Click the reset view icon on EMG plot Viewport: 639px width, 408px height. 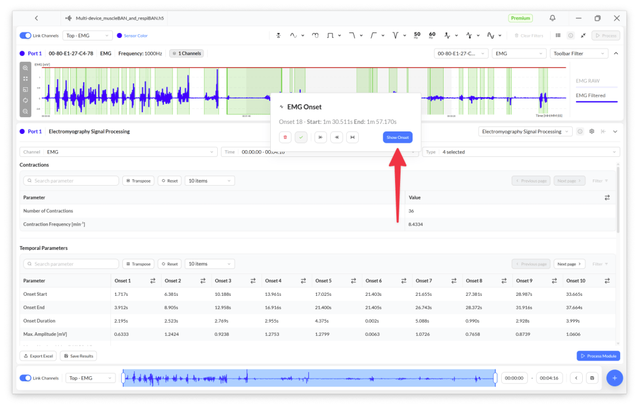(25, 100)
